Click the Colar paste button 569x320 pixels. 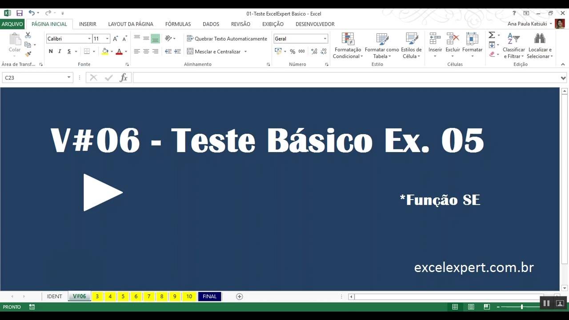pos(15,44)
